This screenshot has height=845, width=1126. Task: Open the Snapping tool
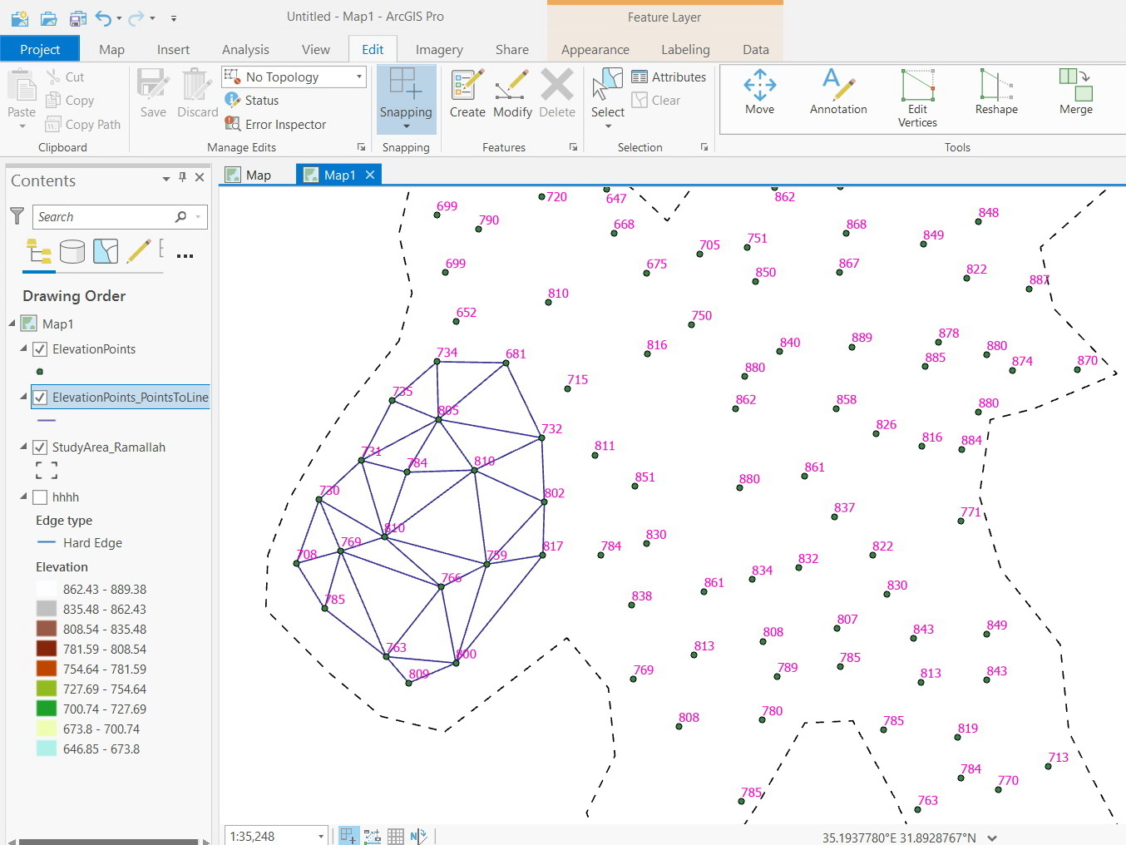point(406,98)
